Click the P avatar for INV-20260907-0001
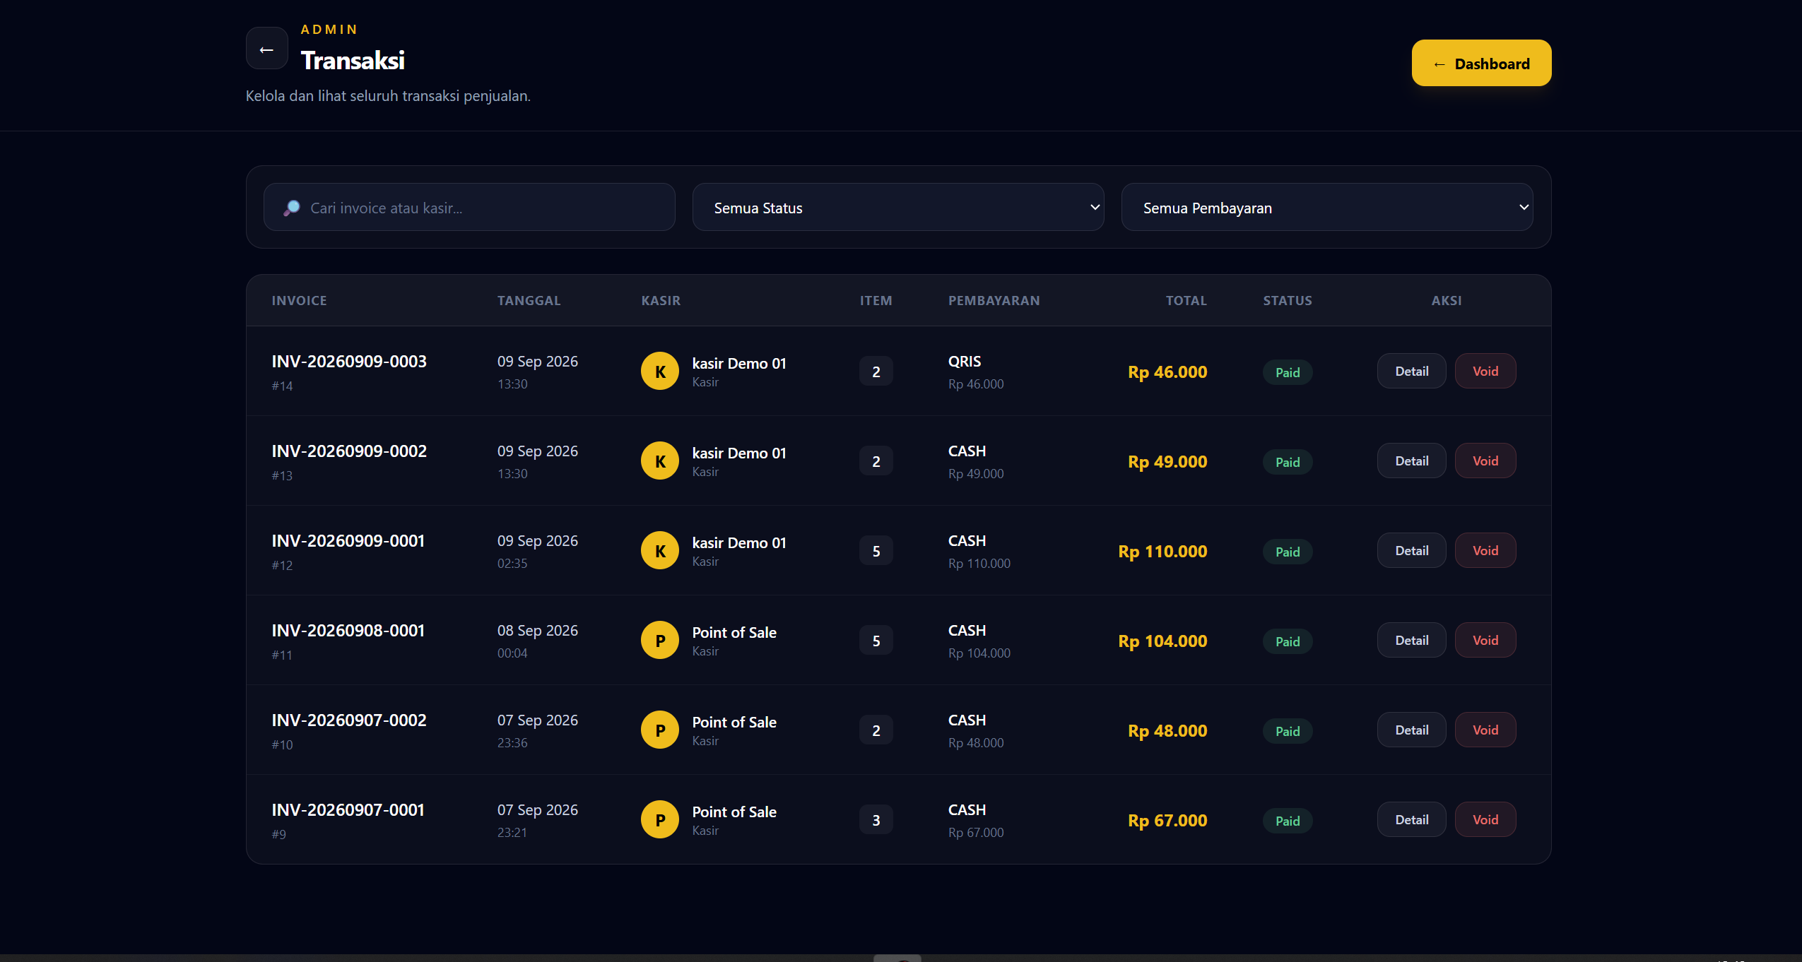Viewport: 1802px width, 962px height. pyautogui.click(x=660, y=820)
